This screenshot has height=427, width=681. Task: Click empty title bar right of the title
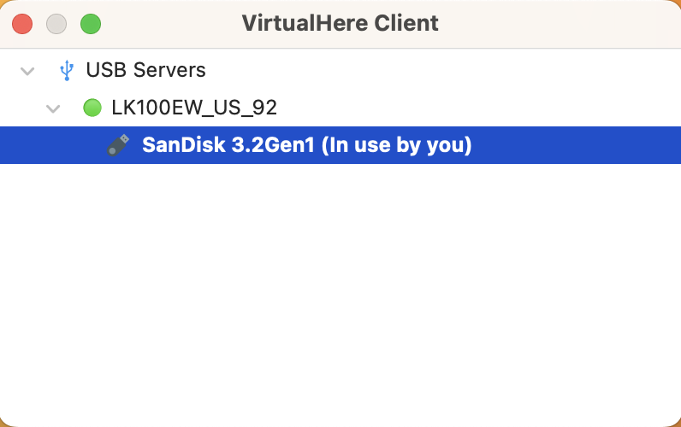click(x=565, y=23)
